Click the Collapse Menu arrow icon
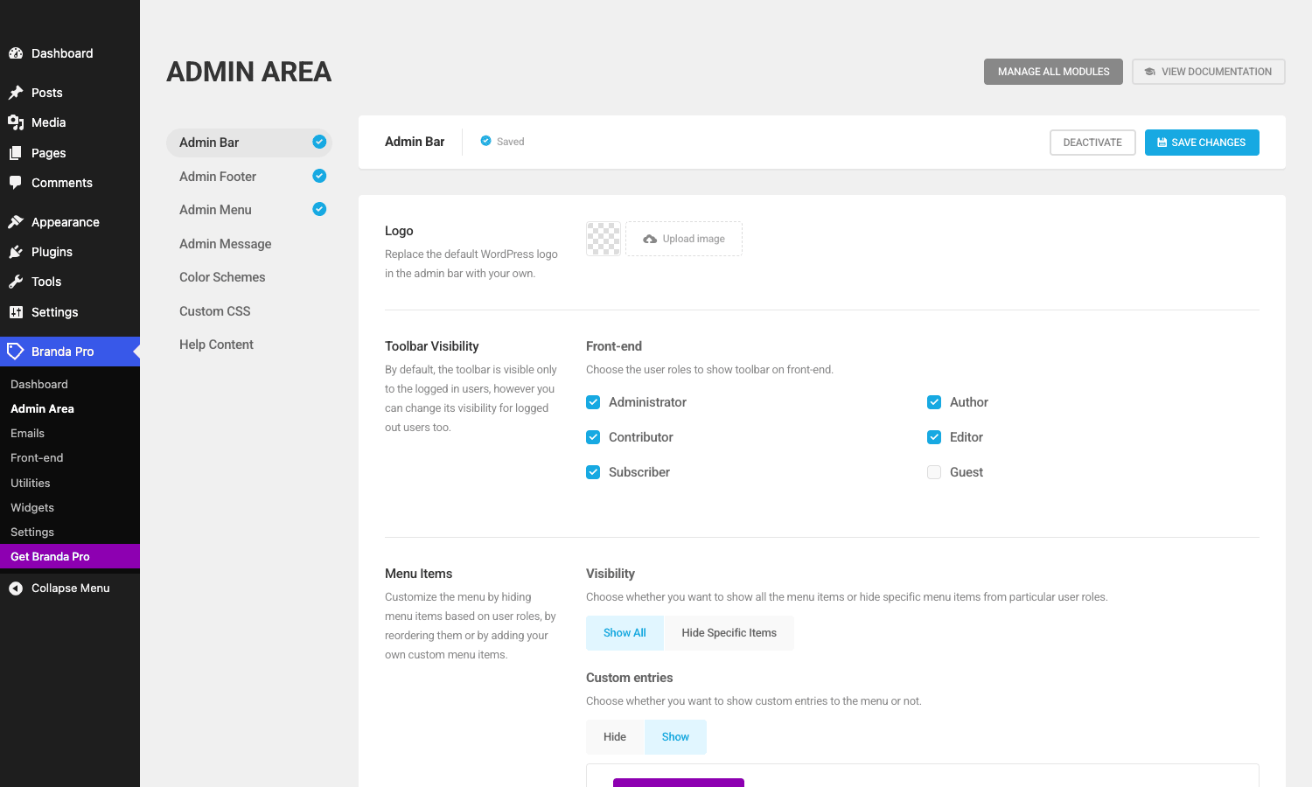The width and height of the screenshot is (1312, 787). pos(16,589)
